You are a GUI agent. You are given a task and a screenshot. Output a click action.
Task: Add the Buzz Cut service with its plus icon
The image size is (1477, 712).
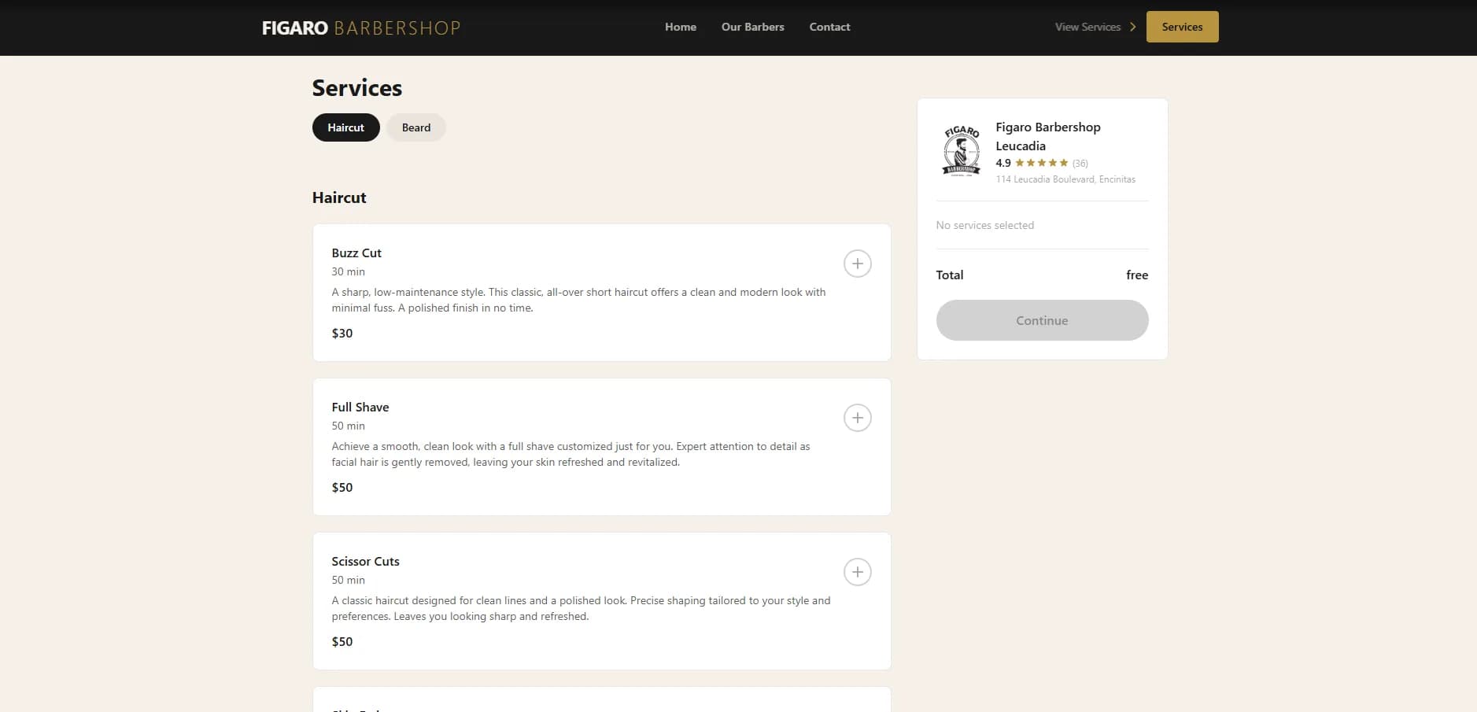click(x=857, y=264)
